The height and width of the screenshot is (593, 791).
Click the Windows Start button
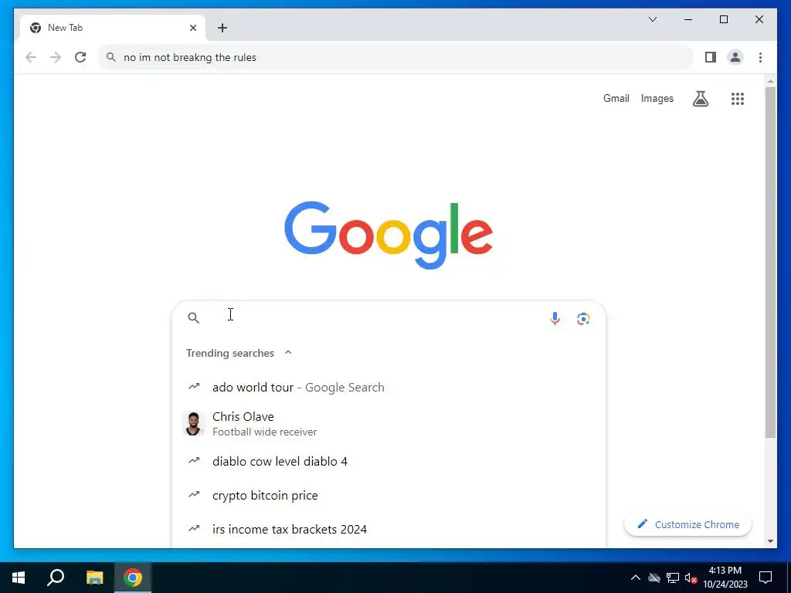pos(19,578)
